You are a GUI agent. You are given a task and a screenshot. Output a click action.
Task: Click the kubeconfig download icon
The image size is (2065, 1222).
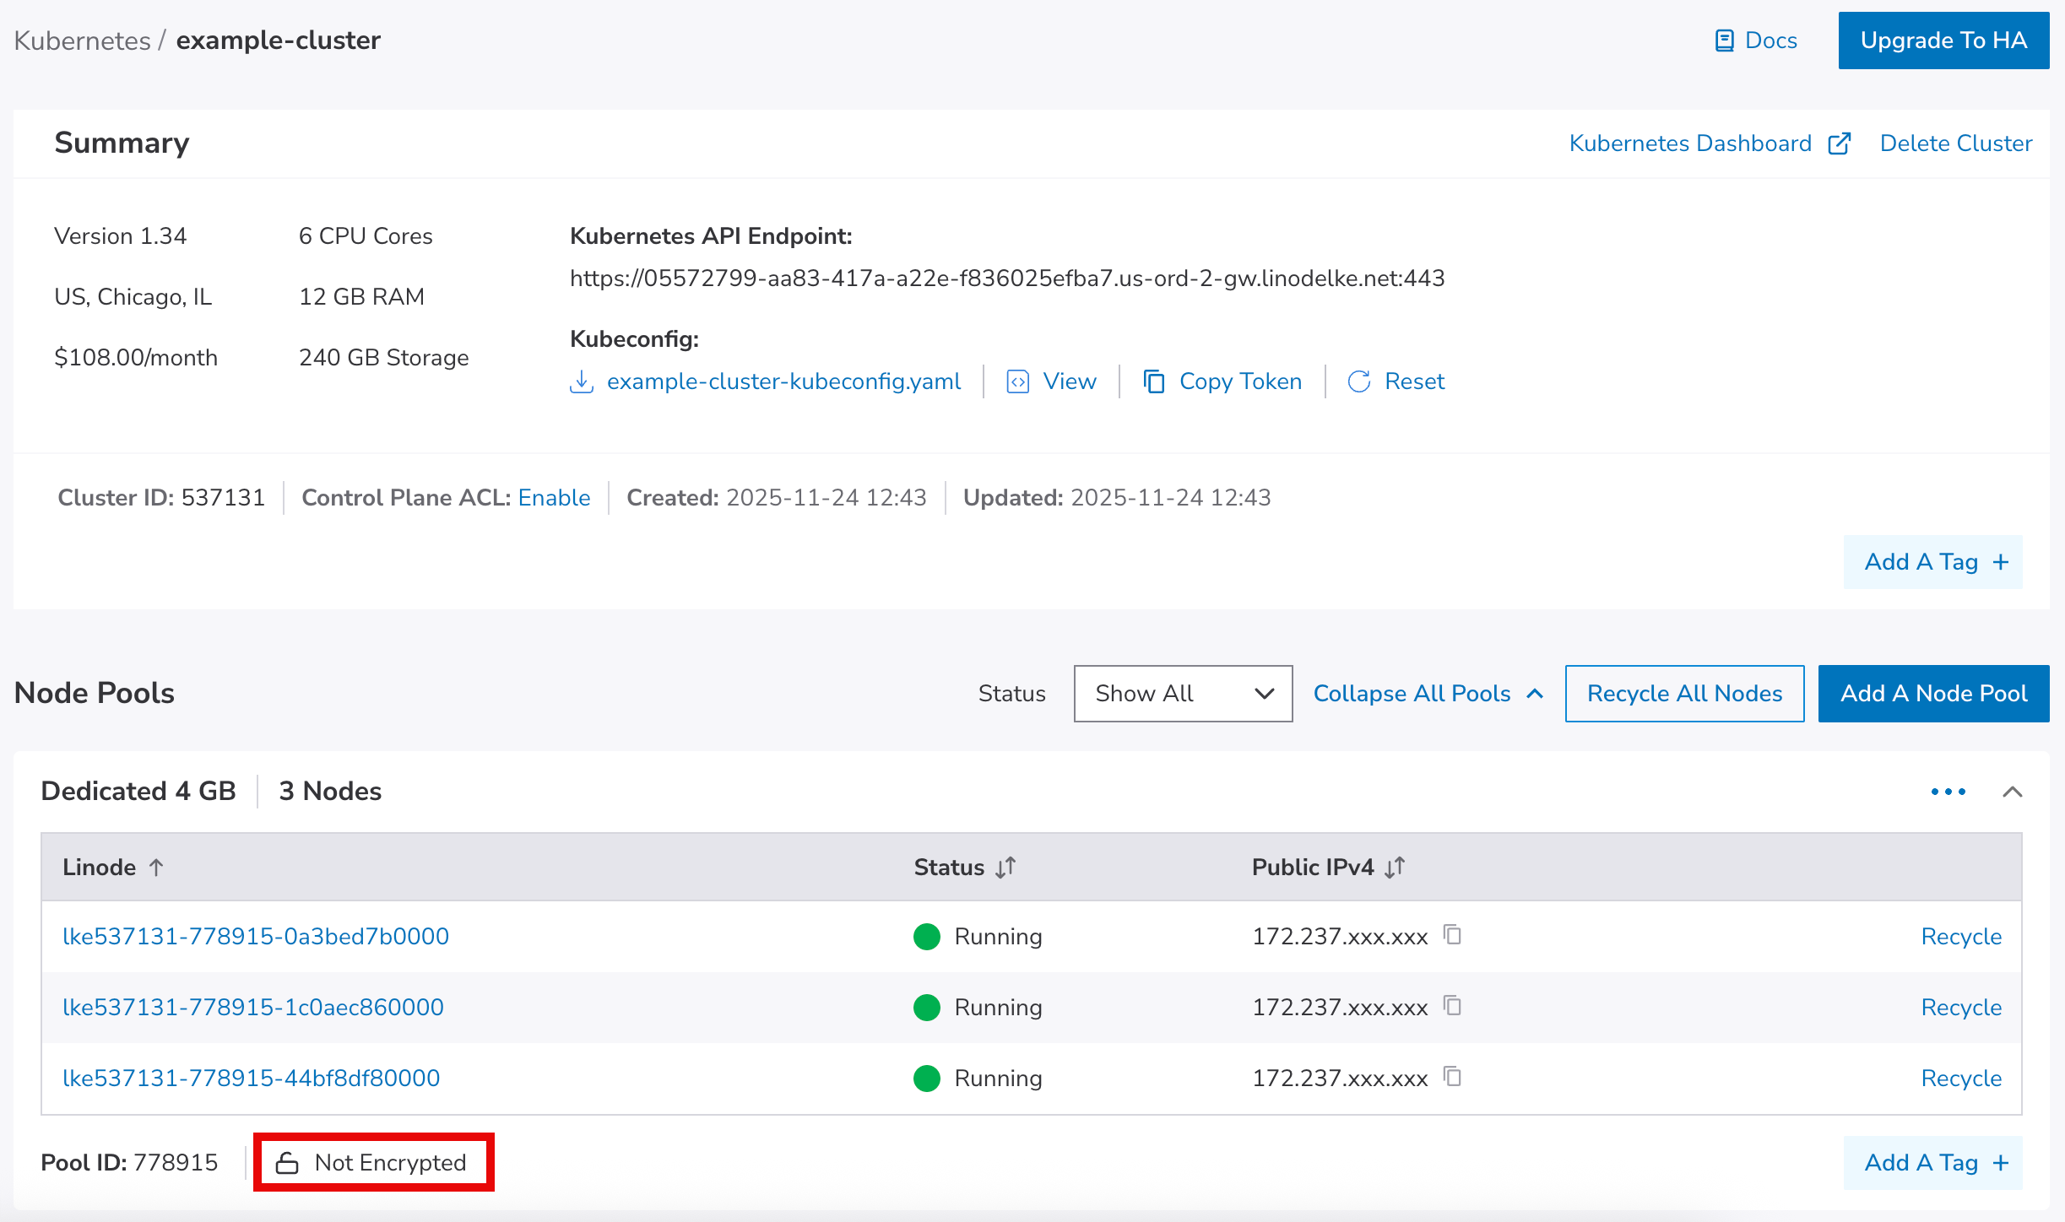582,381
